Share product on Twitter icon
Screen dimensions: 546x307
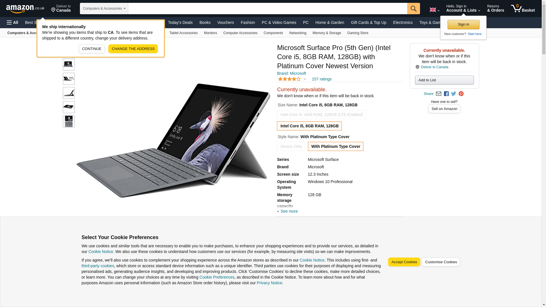tap(454, 94)
